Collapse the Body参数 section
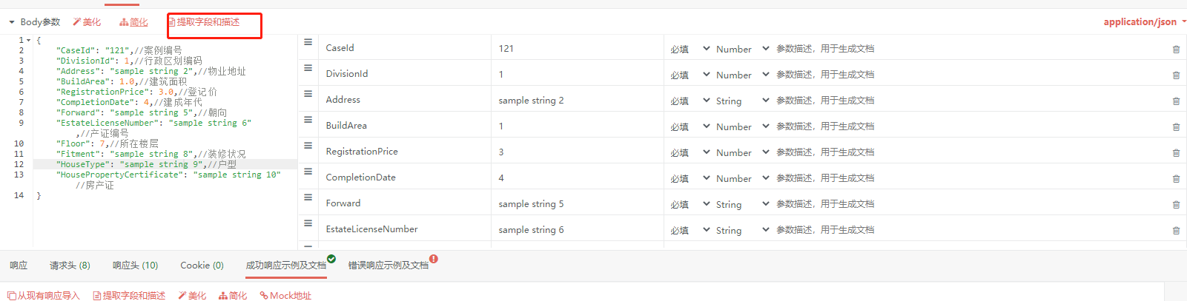Viewport: 1187px width, 301px height. point(12,22)
